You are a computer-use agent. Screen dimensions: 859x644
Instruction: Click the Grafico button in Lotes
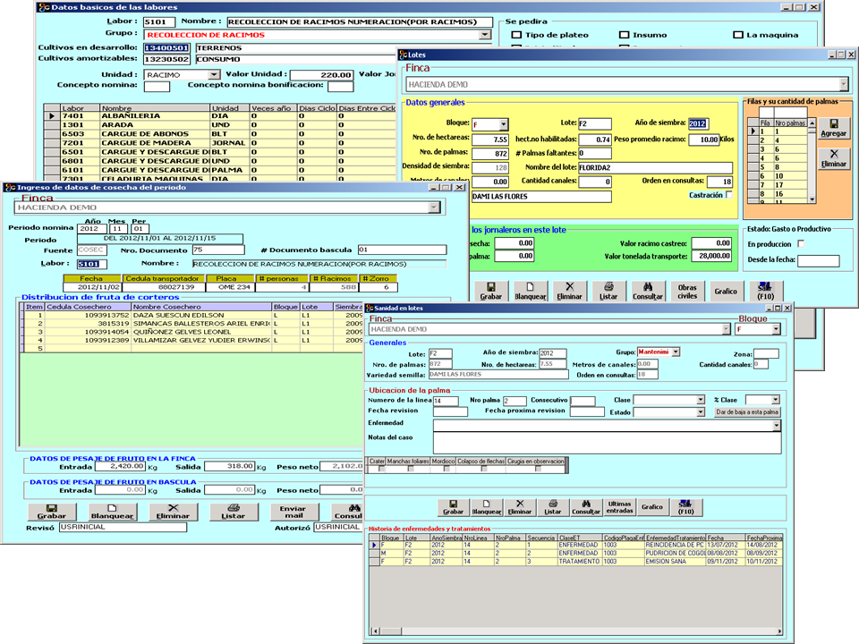726,291
